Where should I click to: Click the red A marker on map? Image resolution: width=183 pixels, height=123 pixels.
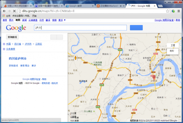(x=154, y=78)
